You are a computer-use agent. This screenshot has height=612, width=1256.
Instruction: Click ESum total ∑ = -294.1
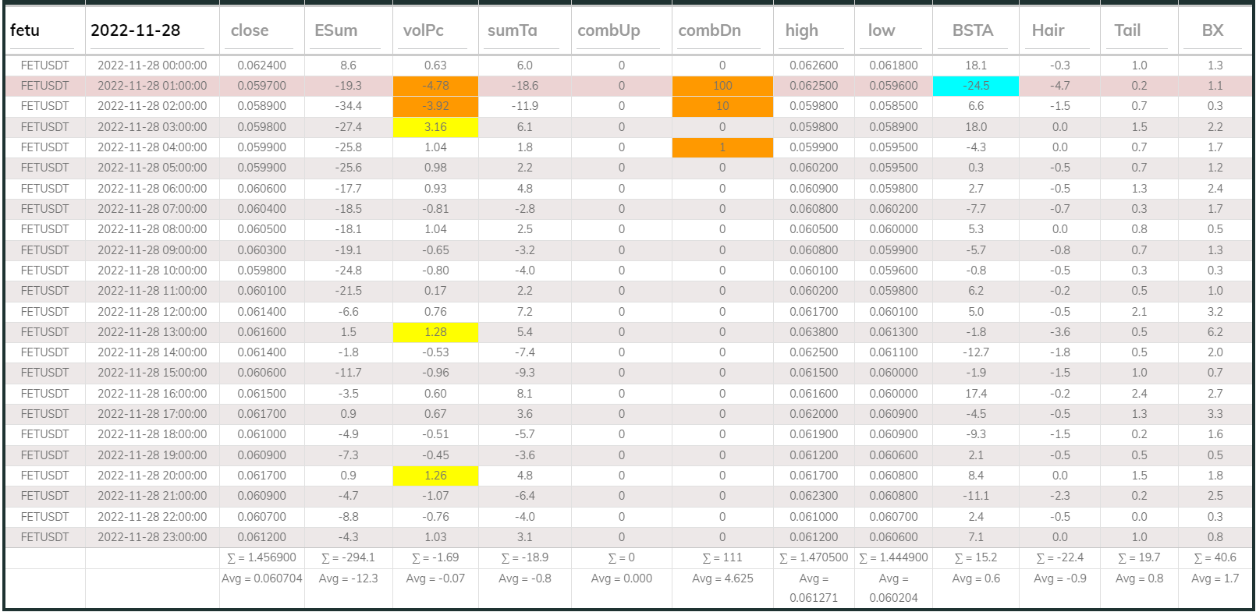348,557
